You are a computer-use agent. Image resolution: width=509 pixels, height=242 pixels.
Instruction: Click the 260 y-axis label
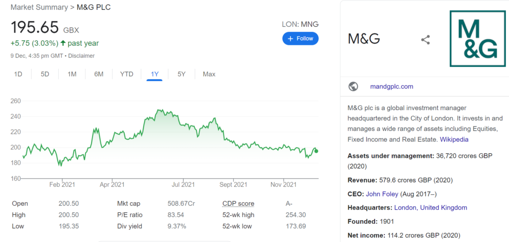[x=16, y=101]
